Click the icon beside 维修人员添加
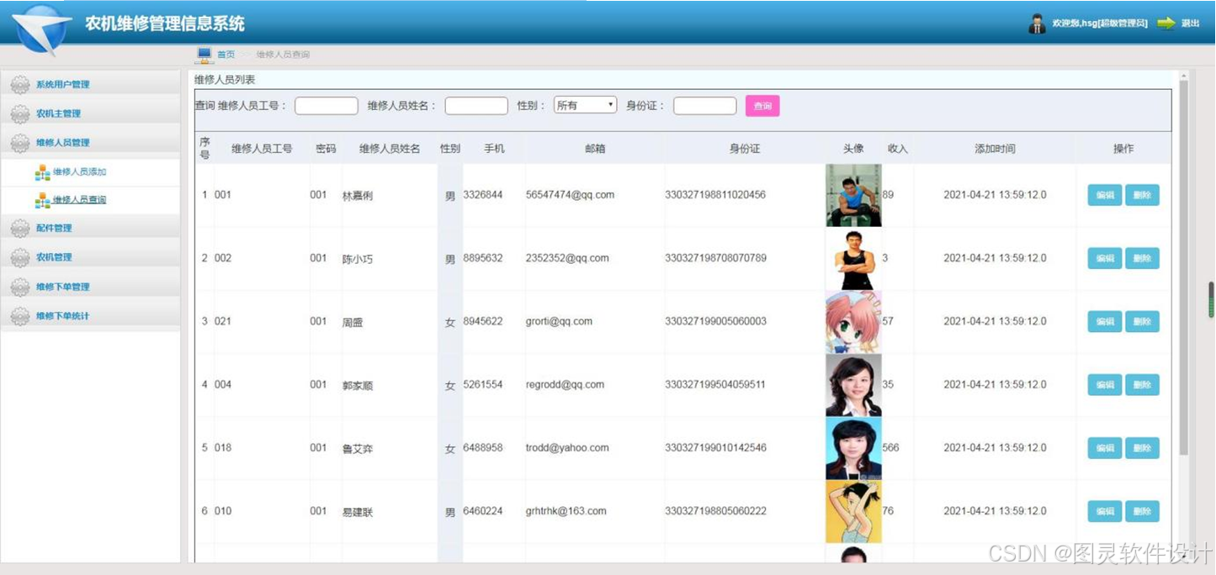The image size is (1216, 575). [42, 172]
